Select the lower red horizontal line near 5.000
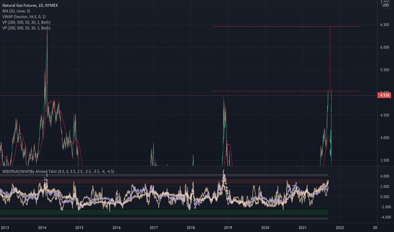 [287, 91]
